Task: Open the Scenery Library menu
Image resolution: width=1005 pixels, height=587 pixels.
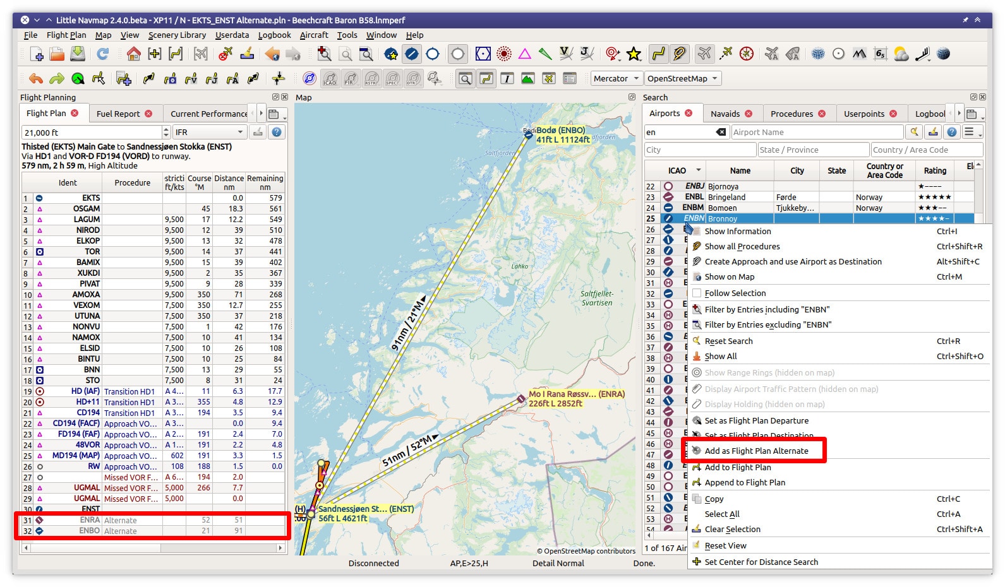Action: pyautogui.click(x=177, y=35)
